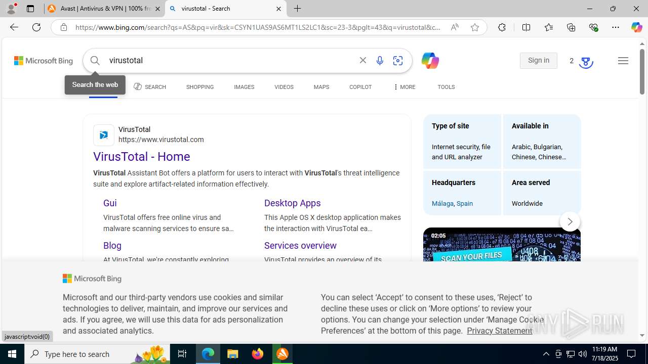
Task: Open the Windows Start menu
Action: 12,354
